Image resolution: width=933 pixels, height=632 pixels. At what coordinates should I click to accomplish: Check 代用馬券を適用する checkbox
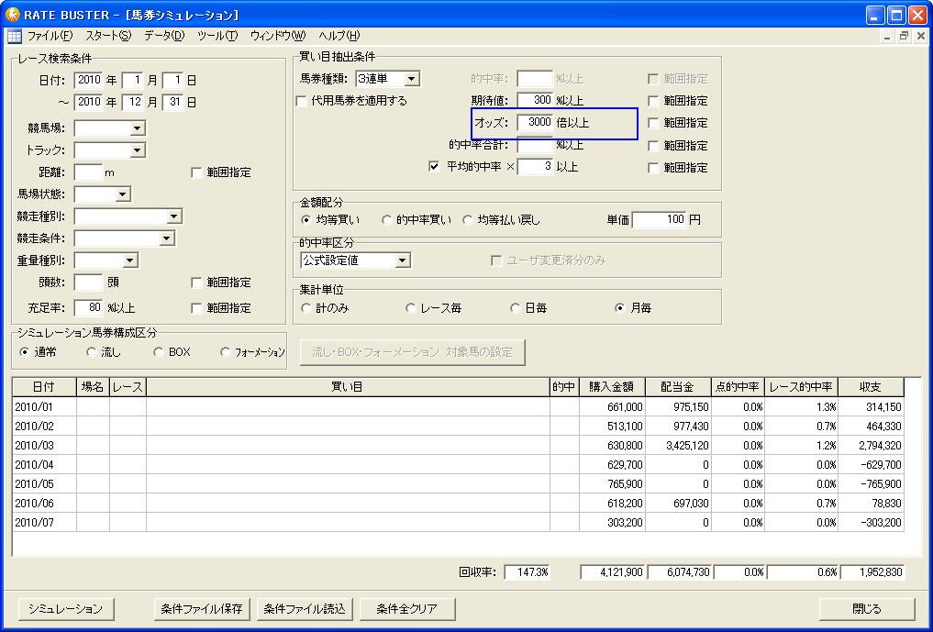tap(302, 101)
